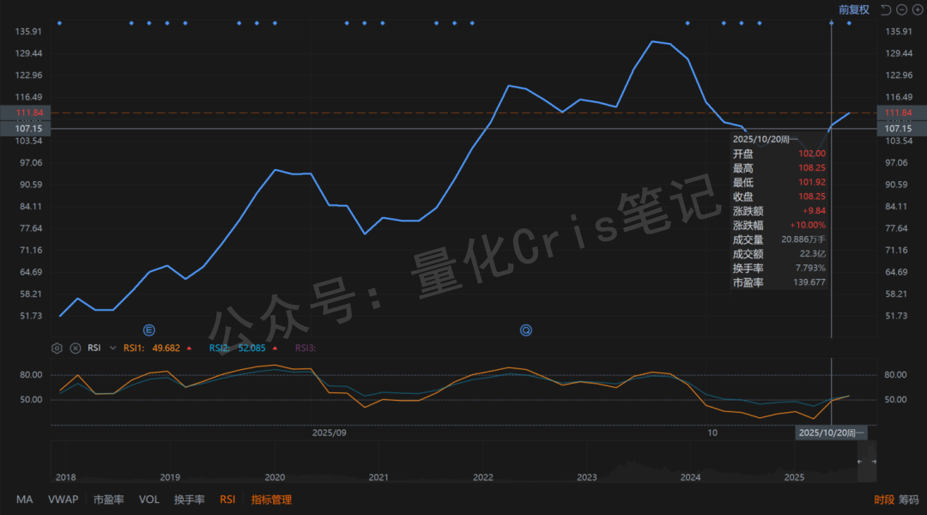Image resolution: width=927 pixels, height=515 pixels.
Task: Select the VWAP indicator button
Action: point(64,499)
